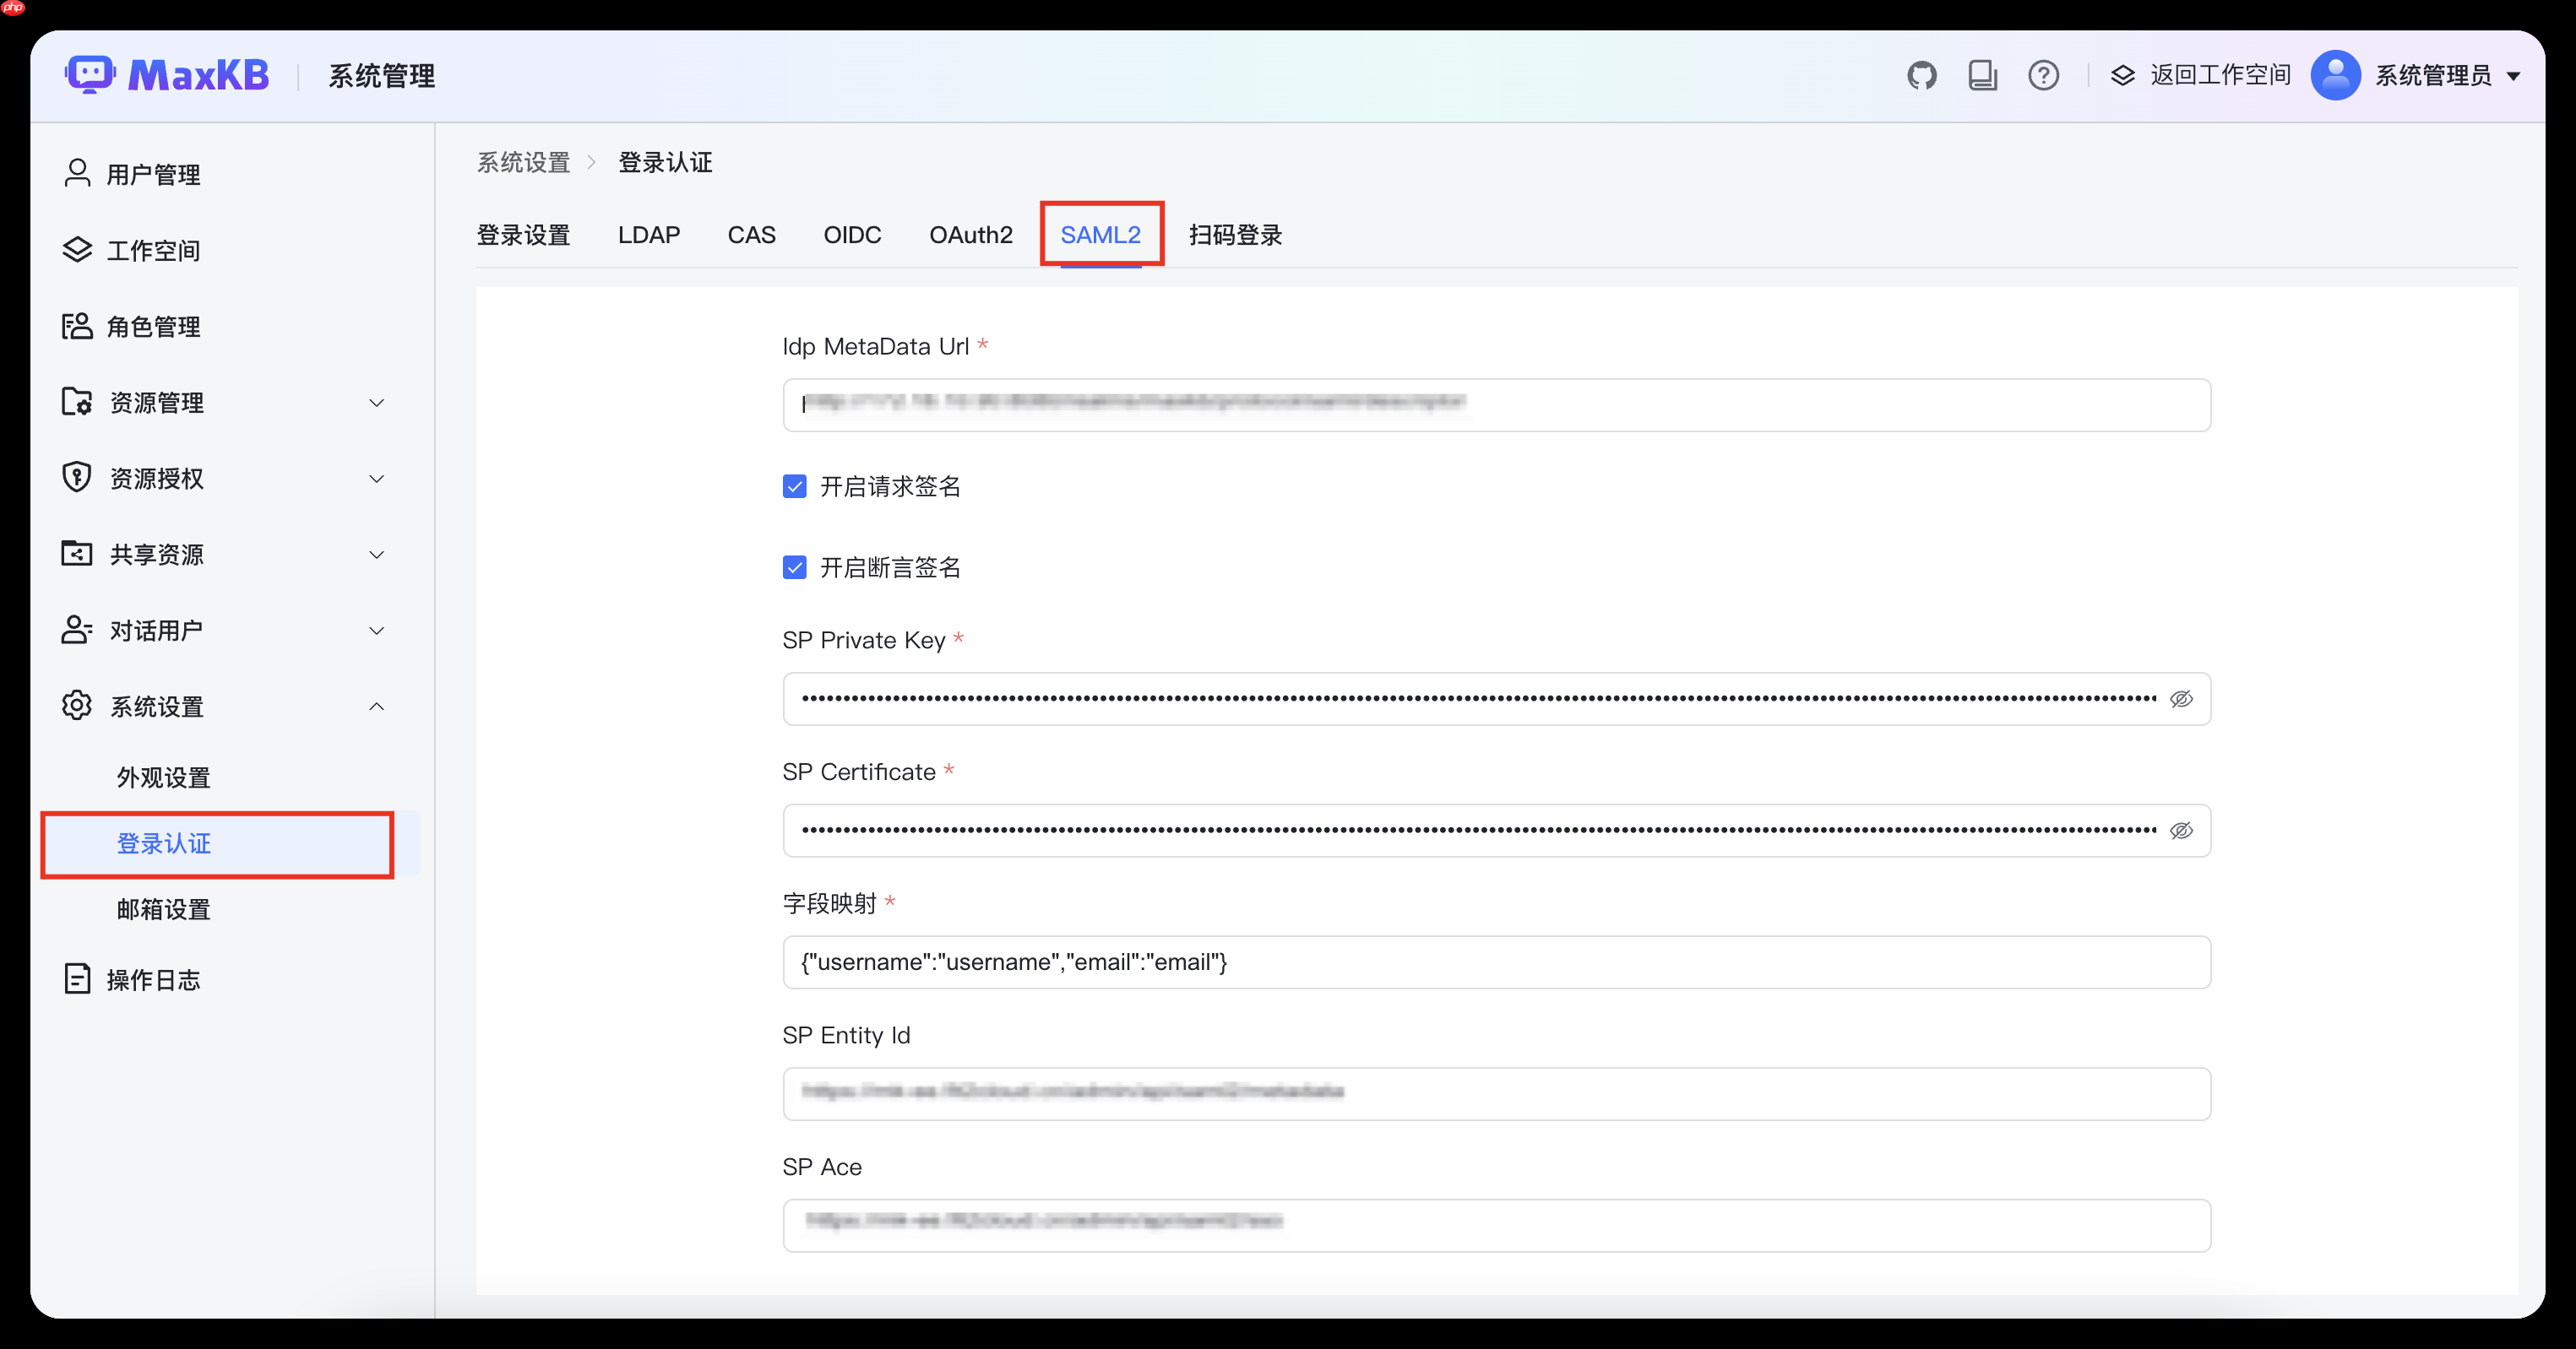The width and height of the screenshot is (2576, 1349).
Task: Open the GitHub repository icon
Action: (x=1922, y=75)
